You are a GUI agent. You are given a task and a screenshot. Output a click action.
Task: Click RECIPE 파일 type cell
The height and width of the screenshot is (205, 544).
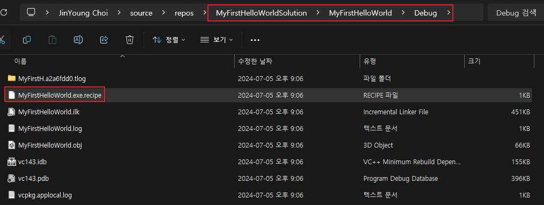(381, 95)
